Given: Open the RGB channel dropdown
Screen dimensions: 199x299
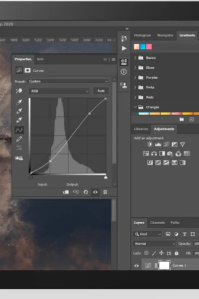Looking at the screenshot, I should [59, 91].
